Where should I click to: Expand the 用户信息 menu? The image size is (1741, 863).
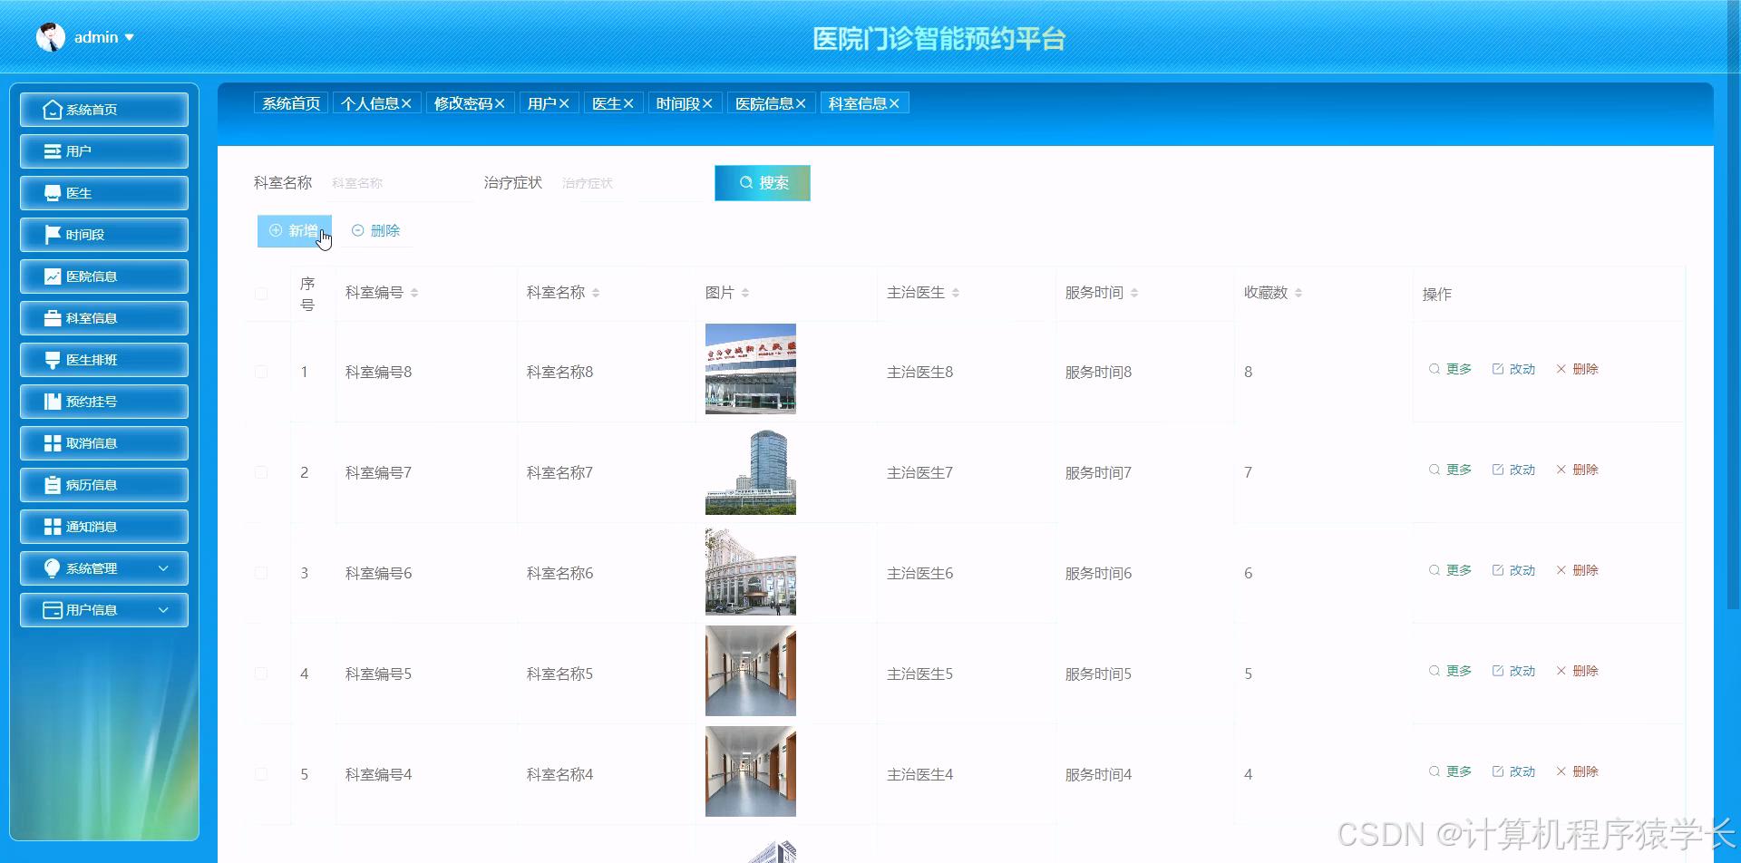pos(103,609)
